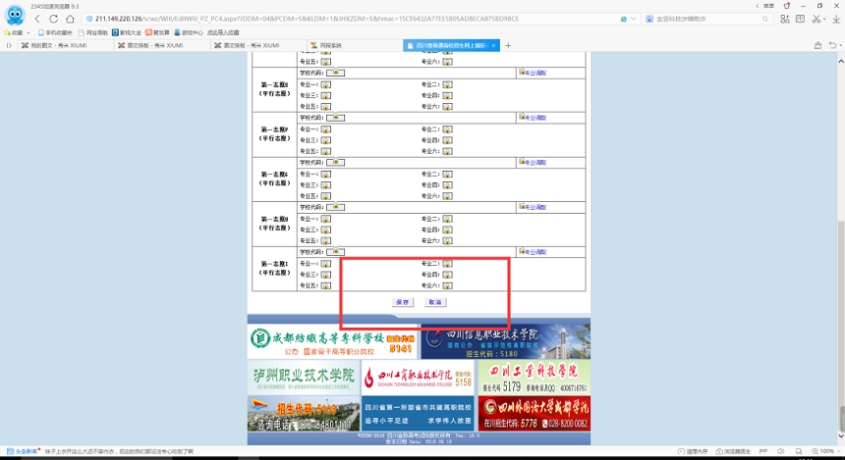Click 学校代码 field in last volunteer section
The height and width of the screenshot is (460, 845).
(x=335, y=252)
